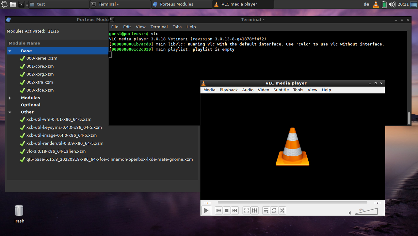418x236 pixels.
Task: Click next media button in VLC
Action: (234, 211)
